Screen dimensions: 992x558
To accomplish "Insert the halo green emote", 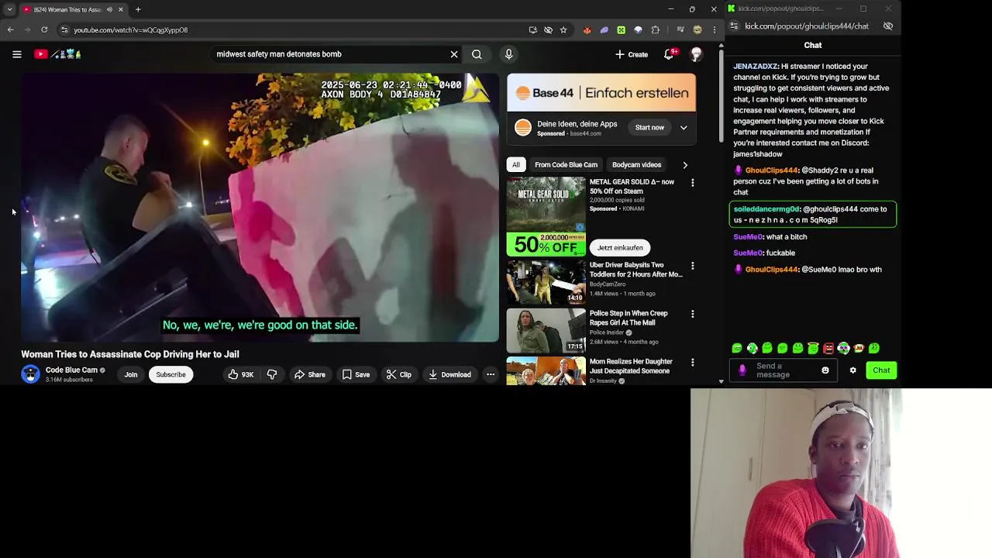I will pos(813,349).
